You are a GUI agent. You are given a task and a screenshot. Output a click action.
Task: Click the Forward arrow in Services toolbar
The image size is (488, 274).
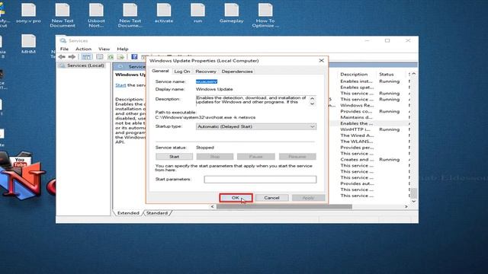click(72, 57)
